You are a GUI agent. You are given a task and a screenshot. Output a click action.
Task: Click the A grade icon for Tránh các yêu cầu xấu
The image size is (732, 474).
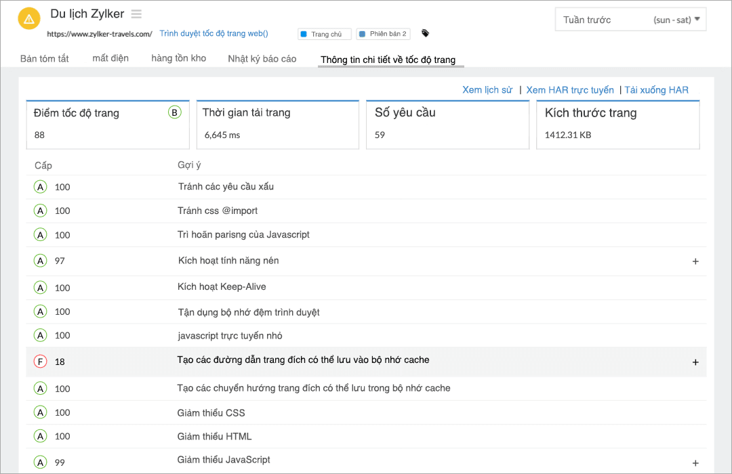click(x=40, y=187)
